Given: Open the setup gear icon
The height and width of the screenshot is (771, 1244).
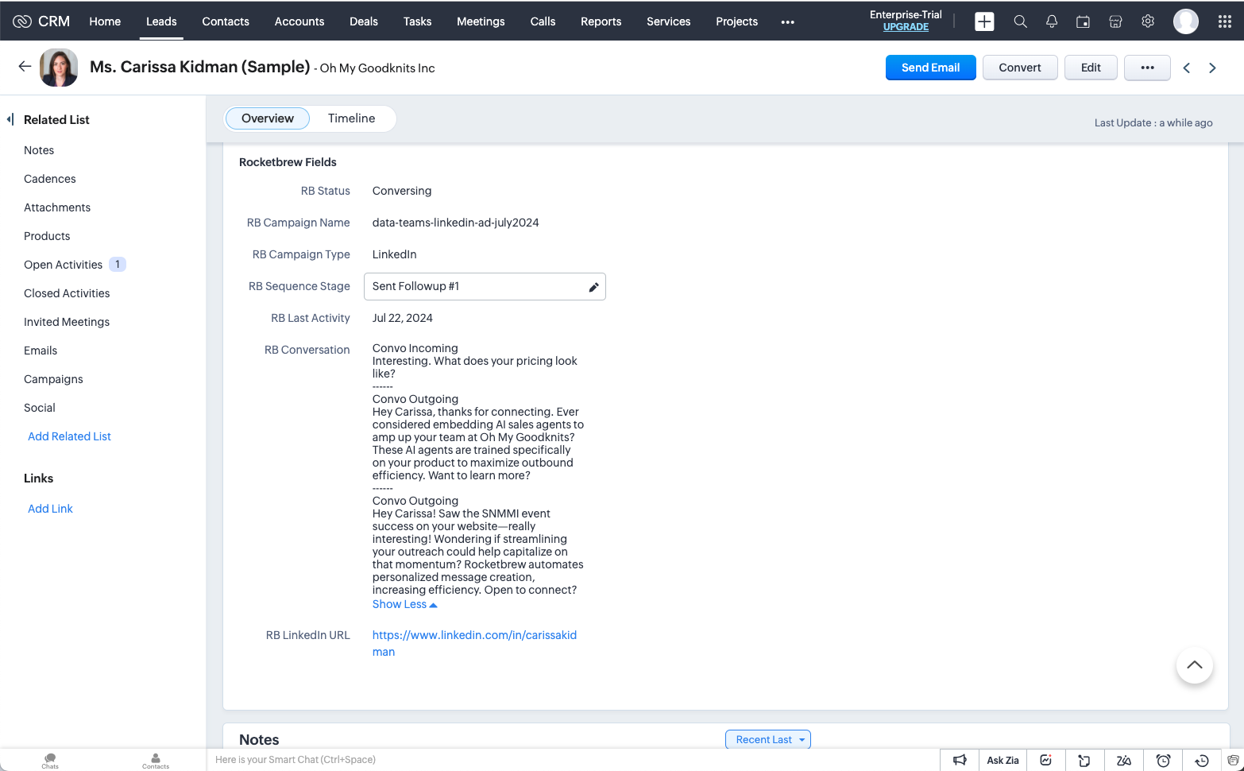Looking at the screenshot, I should [x=1148, y=21].
